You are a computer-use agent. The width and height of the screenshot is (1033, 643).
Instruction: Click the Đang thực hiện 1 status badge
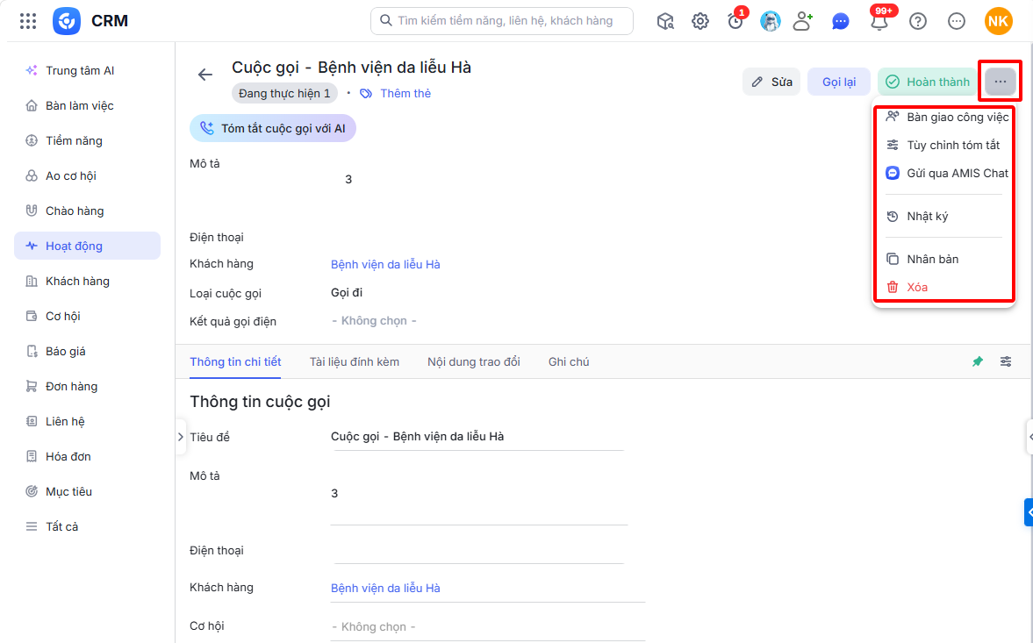coord(284,94)
